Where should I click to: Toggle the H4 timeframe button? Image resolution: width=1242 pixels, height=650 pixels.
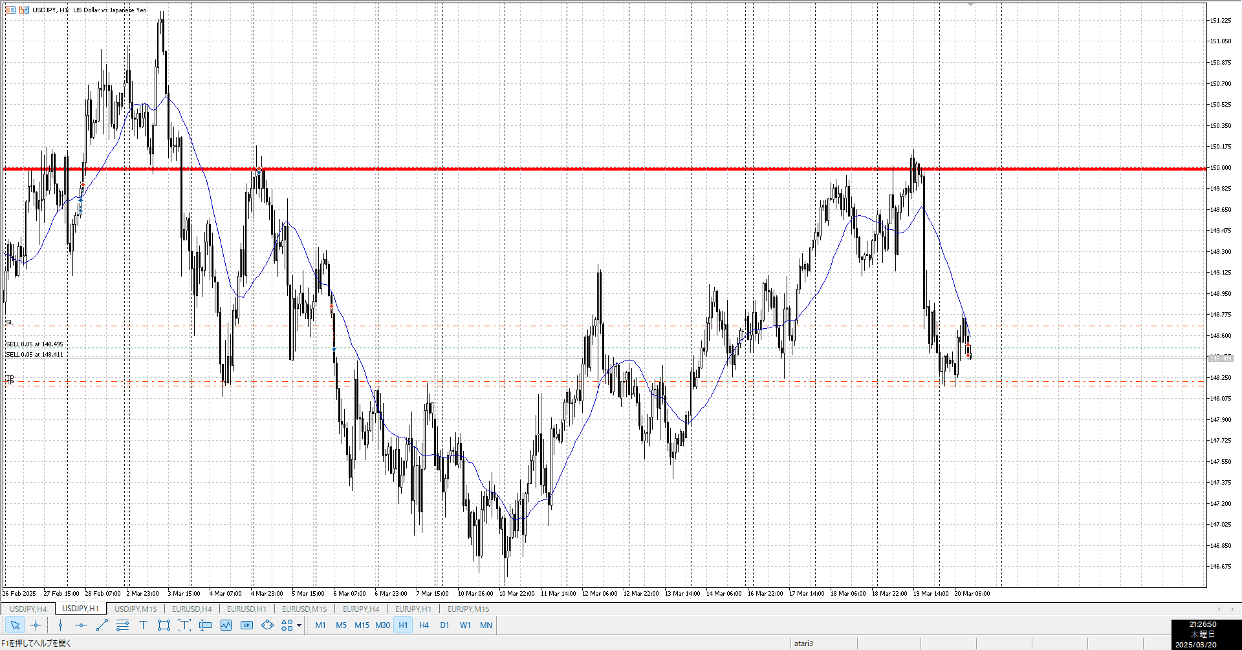coord(424,625)
